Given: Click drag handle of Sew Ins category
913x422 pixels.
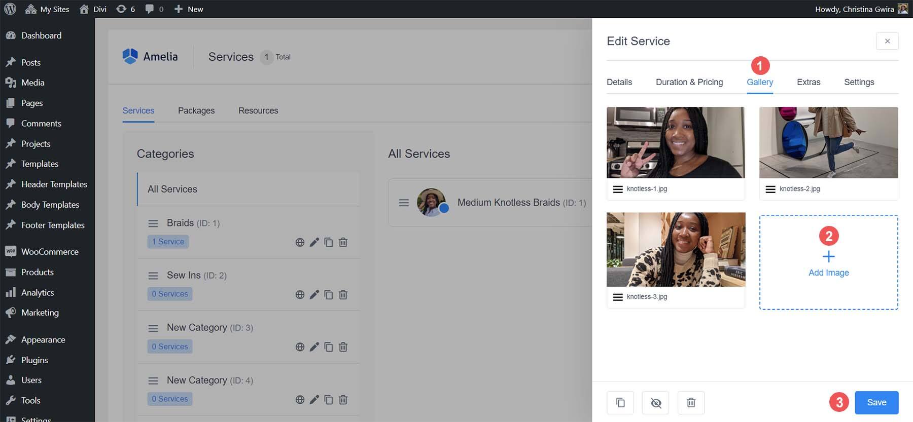Looking at the screenshot, I should pos(153,276).
